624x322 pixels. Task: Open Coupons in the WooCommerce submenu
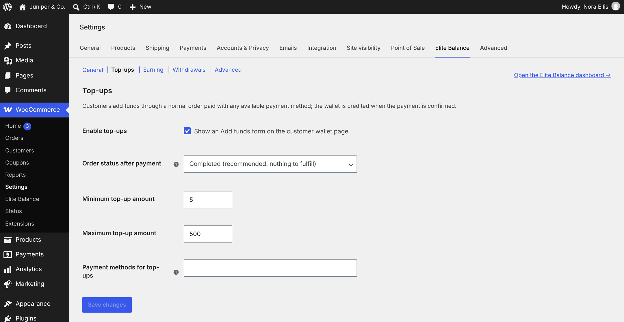click(x=17, y=163)
